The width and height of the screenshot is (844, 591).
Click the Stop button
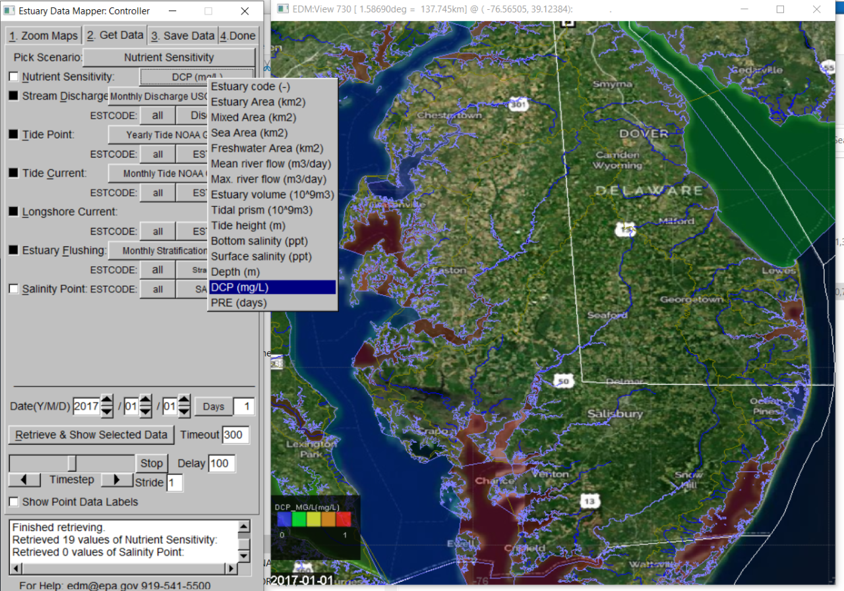152,463
